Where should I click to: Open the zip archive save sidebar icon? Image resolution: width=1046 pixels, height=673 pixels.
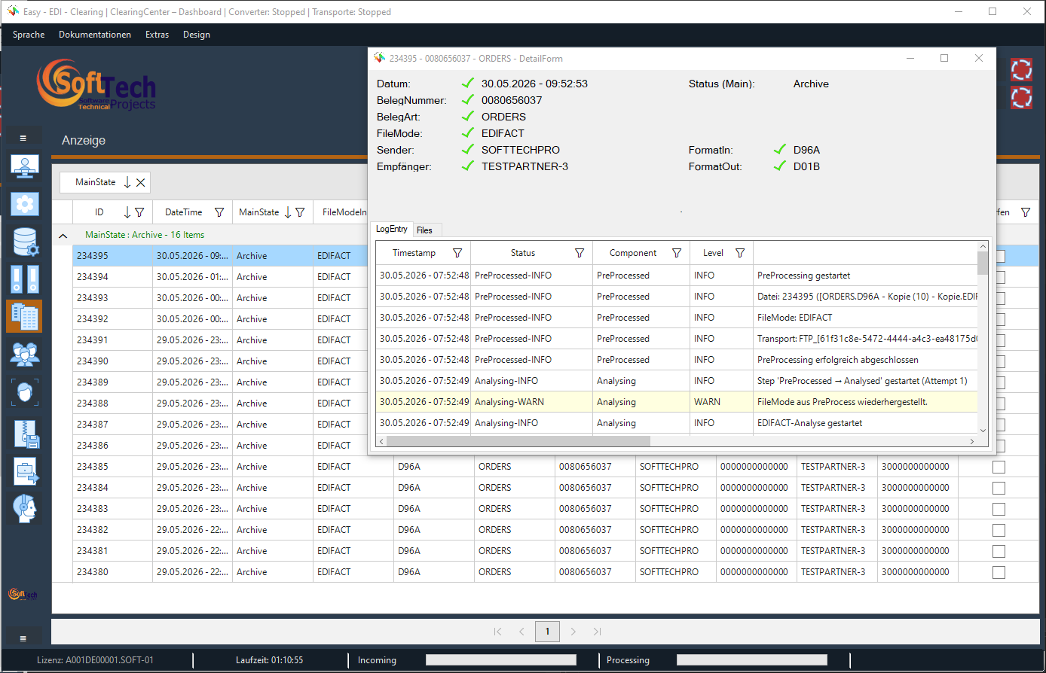click(x=26, y=434)
